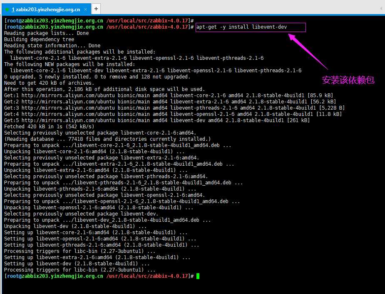
Task: Click the 'Setting up libevent-openssl-2.1-6:amd64' line
Action: 100,239
